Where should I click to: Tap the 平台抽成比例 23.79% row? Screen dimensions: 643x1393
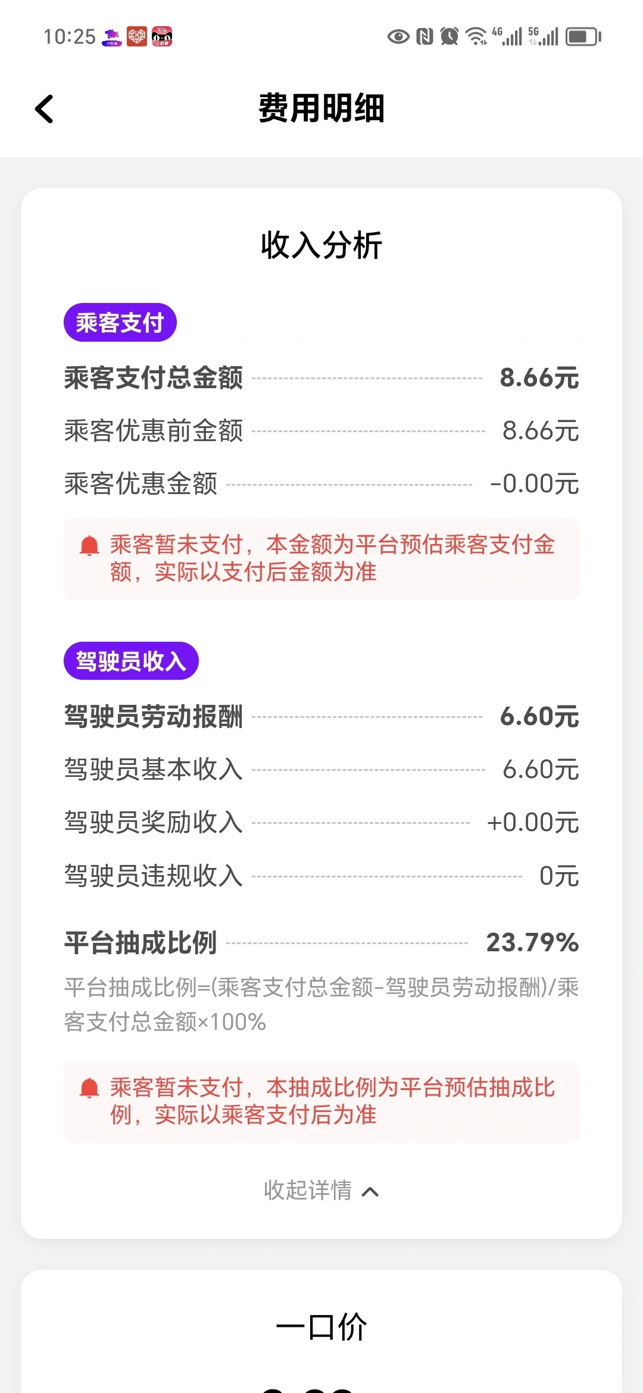321,943
